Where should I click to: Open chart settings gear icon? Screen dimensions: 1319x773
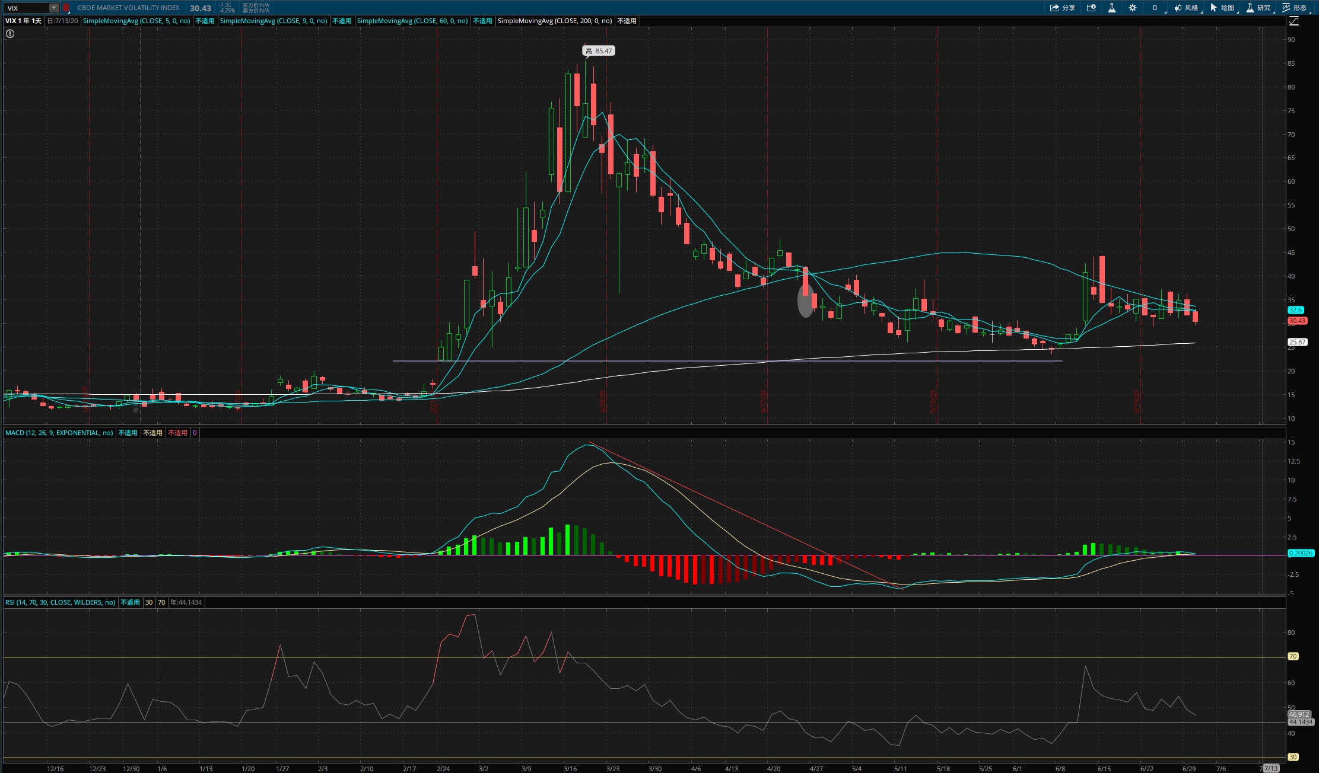[1132, 8]
